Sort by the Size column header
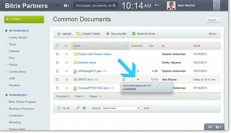 point(151,46)
